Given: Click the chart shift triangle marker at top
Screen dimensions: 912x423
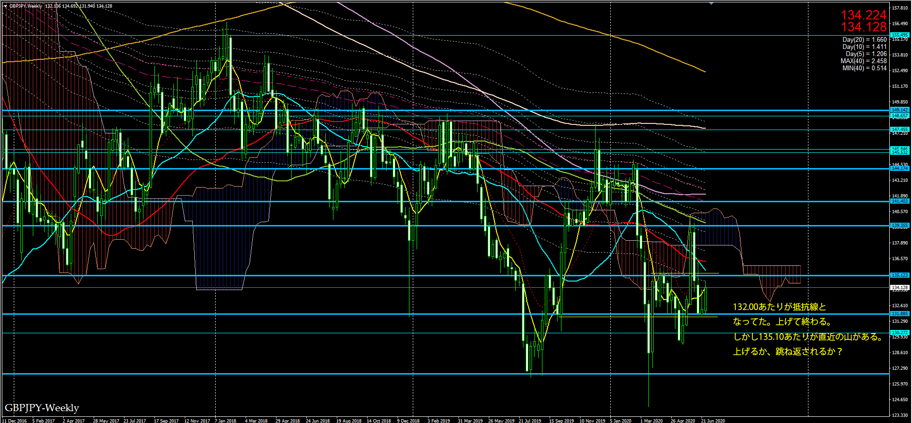Looking at the screenshot, I should point(711,3).
